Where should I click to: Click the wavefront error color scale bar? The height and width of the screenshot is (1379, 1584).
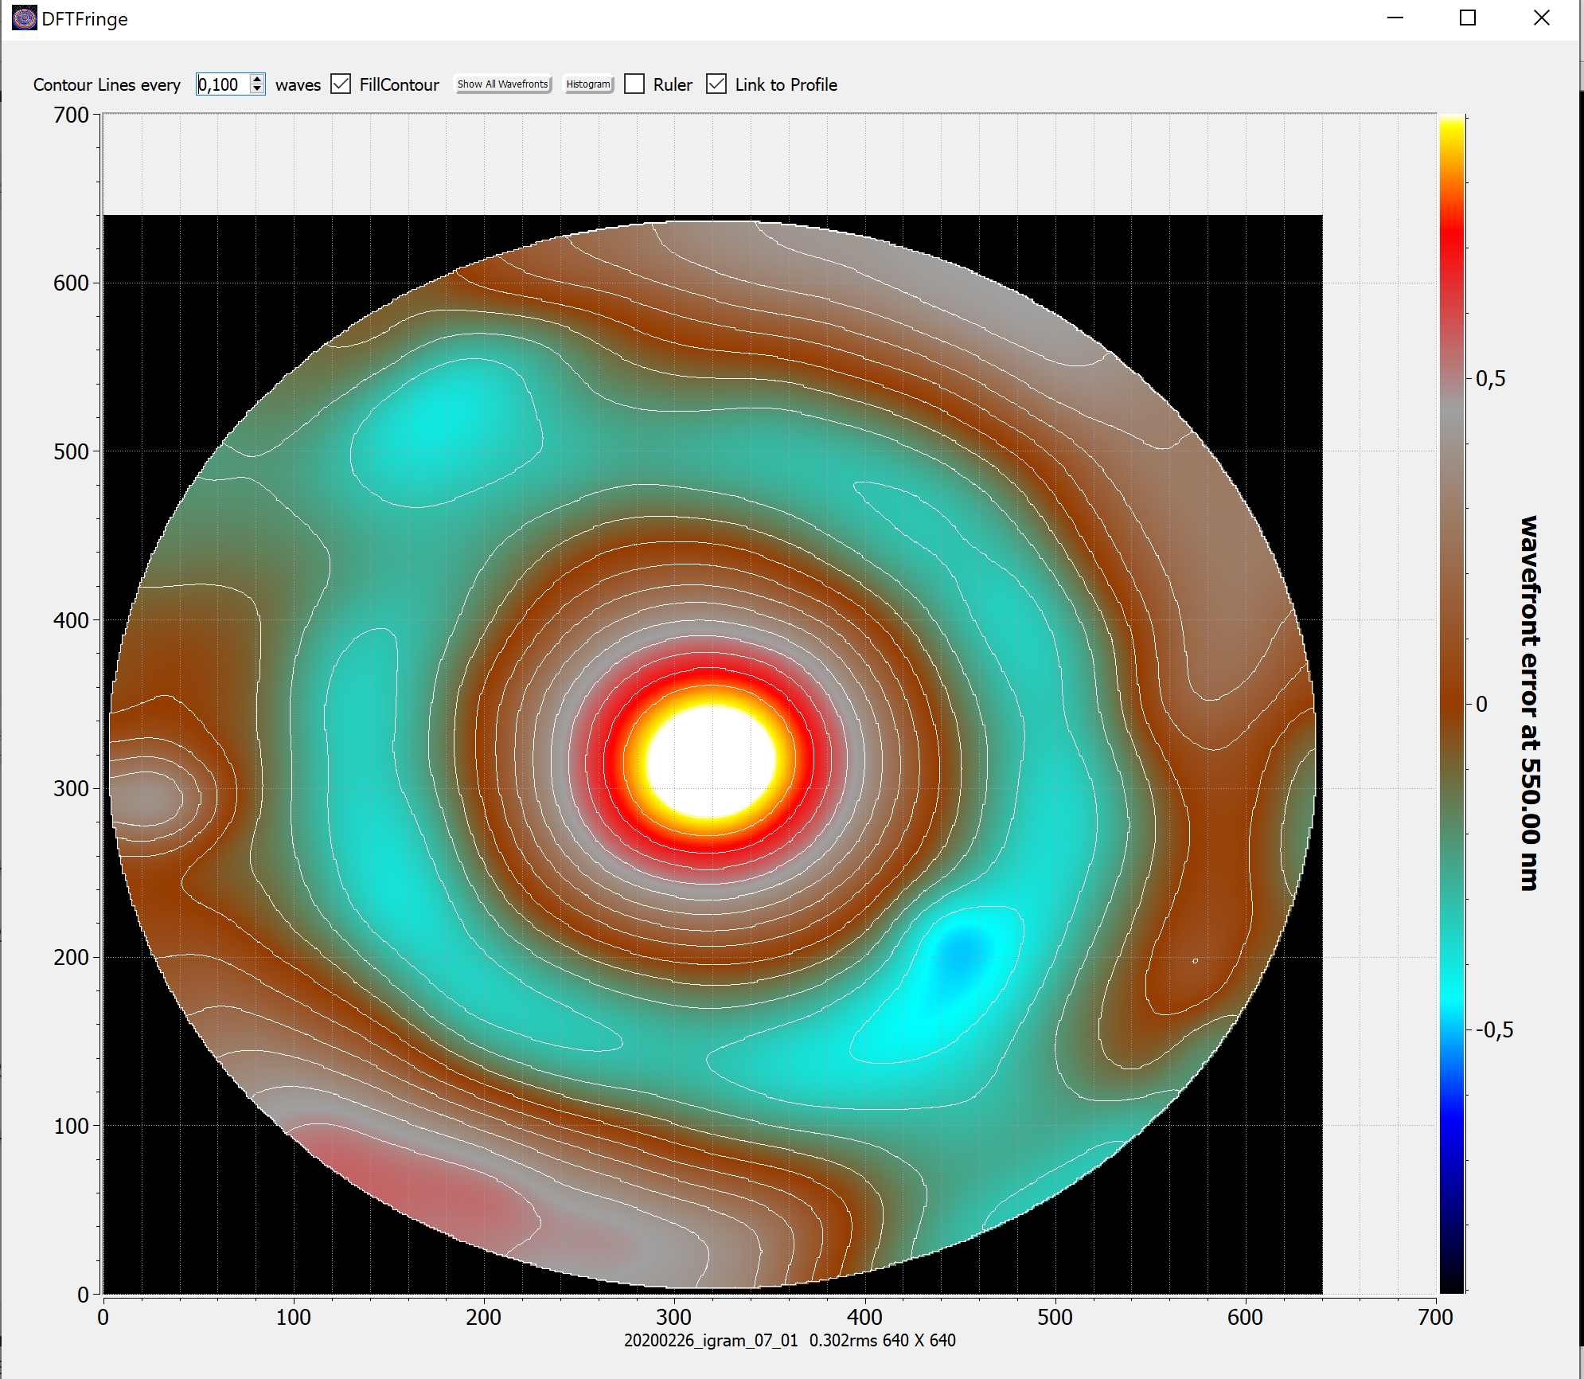tap(1452, 701)
